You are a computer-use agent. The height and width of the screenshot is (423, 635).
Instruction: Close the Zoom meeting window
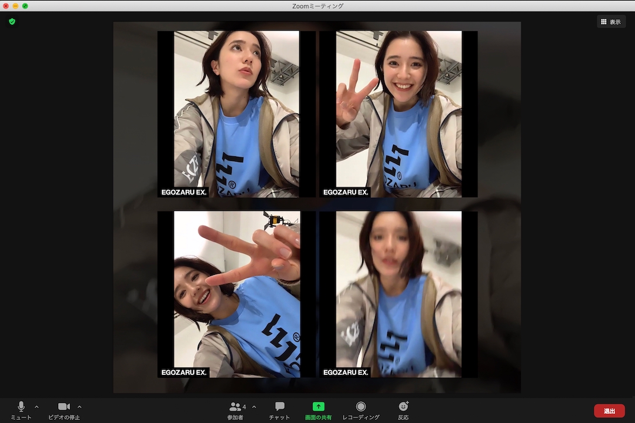[6, 6]
